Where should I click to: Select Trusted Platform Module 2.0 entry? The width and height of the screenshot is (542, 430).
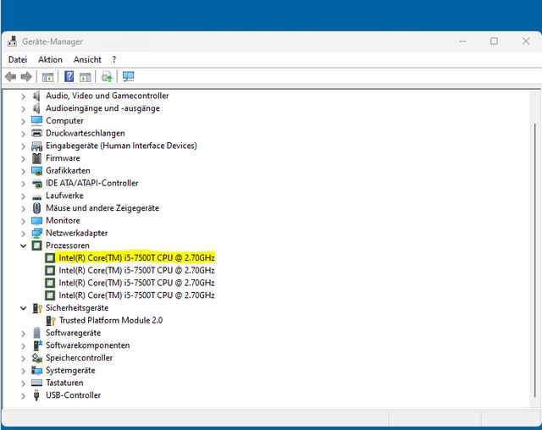[111, 321]
